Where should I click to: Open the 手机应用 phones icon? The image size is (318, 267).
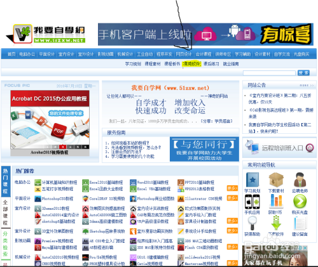[252, 202]
